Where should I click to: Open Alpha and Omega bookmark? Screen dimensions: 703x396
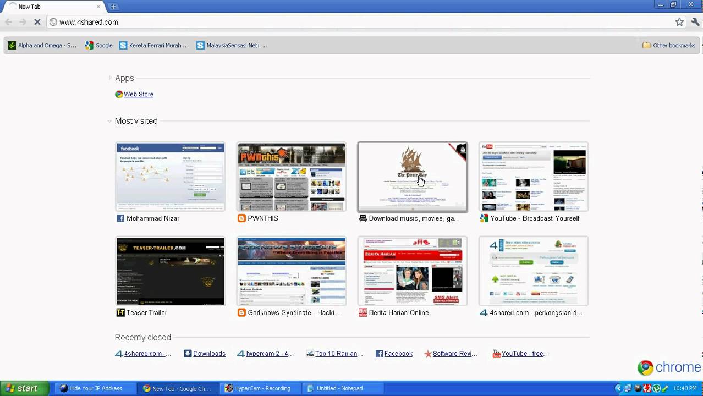click(x=42, y=46)
